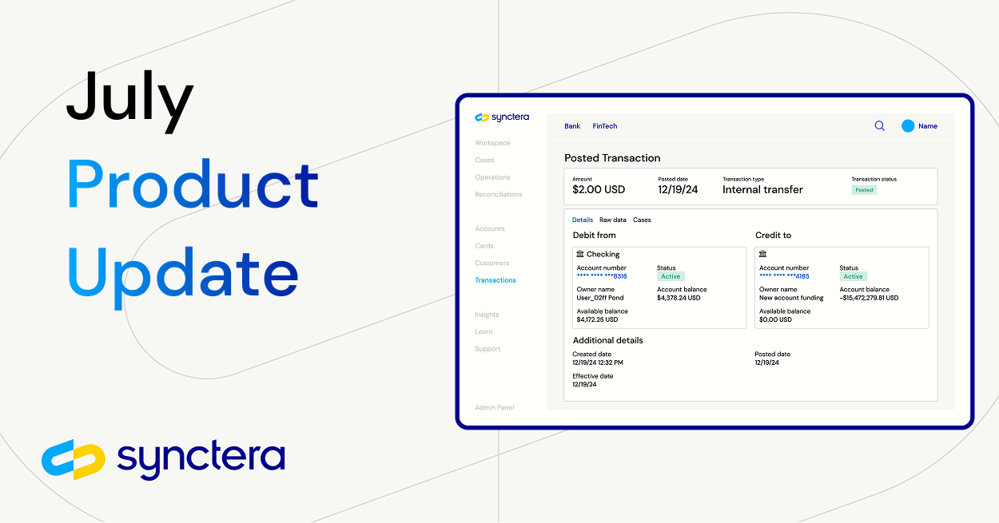999x523 pixels.
Task: Click the -$15,472,279.81 USD account balance
Action: (x=869, y=298)
